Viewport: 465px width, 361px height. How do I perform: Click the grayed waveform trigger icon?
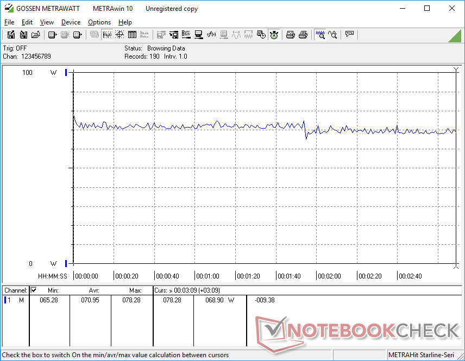click(x=236, y=35)
